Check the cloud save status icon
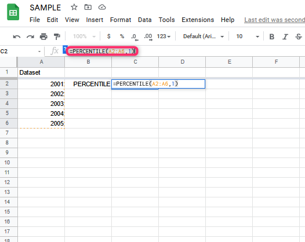The height and width of the screenshot is (242, 305). (x=102, y=7)
